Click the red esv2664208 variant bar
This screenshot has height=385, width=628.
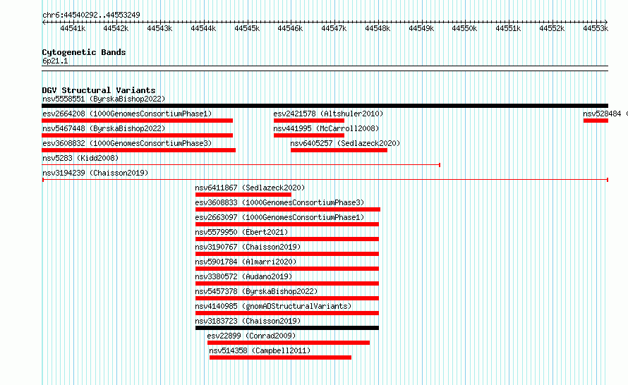[138, 121]
